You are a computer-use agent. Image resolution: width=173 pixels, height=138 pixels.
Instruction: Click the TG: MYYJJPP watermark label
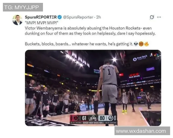tap(23, 7)
